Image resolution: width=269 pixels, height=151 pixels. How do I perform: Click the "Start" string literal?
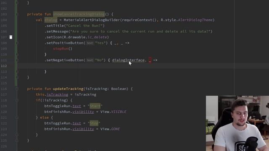coord(95,106)
